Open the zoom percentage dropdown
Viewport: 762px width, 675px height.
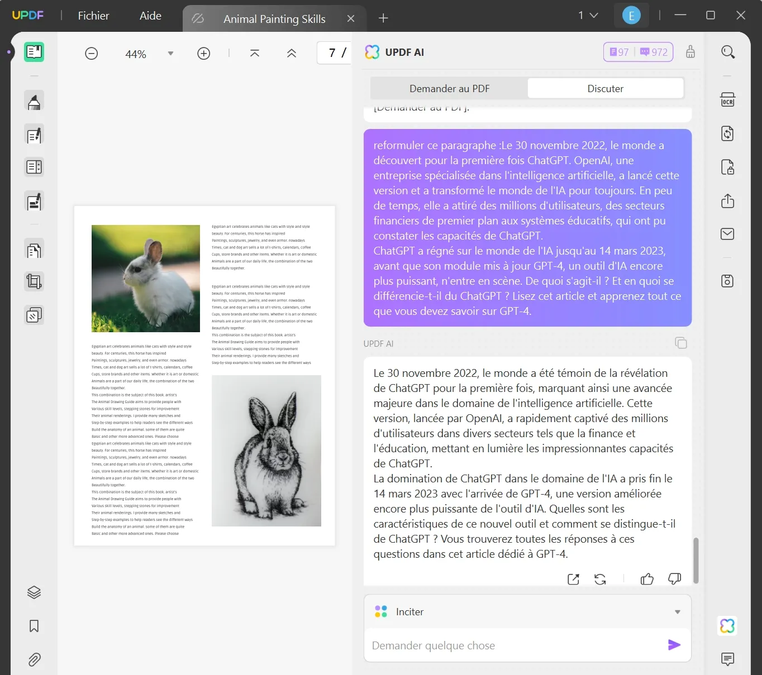click(x=170, y=53)
